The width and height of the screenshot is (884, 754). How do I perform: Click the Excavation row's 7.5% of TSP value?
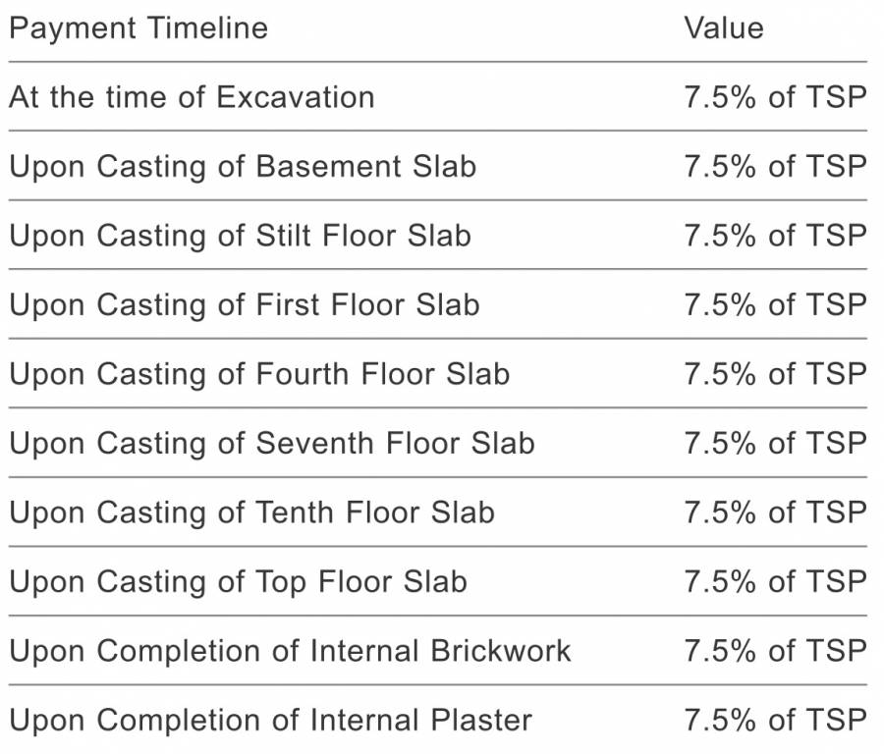coord(775,97)
